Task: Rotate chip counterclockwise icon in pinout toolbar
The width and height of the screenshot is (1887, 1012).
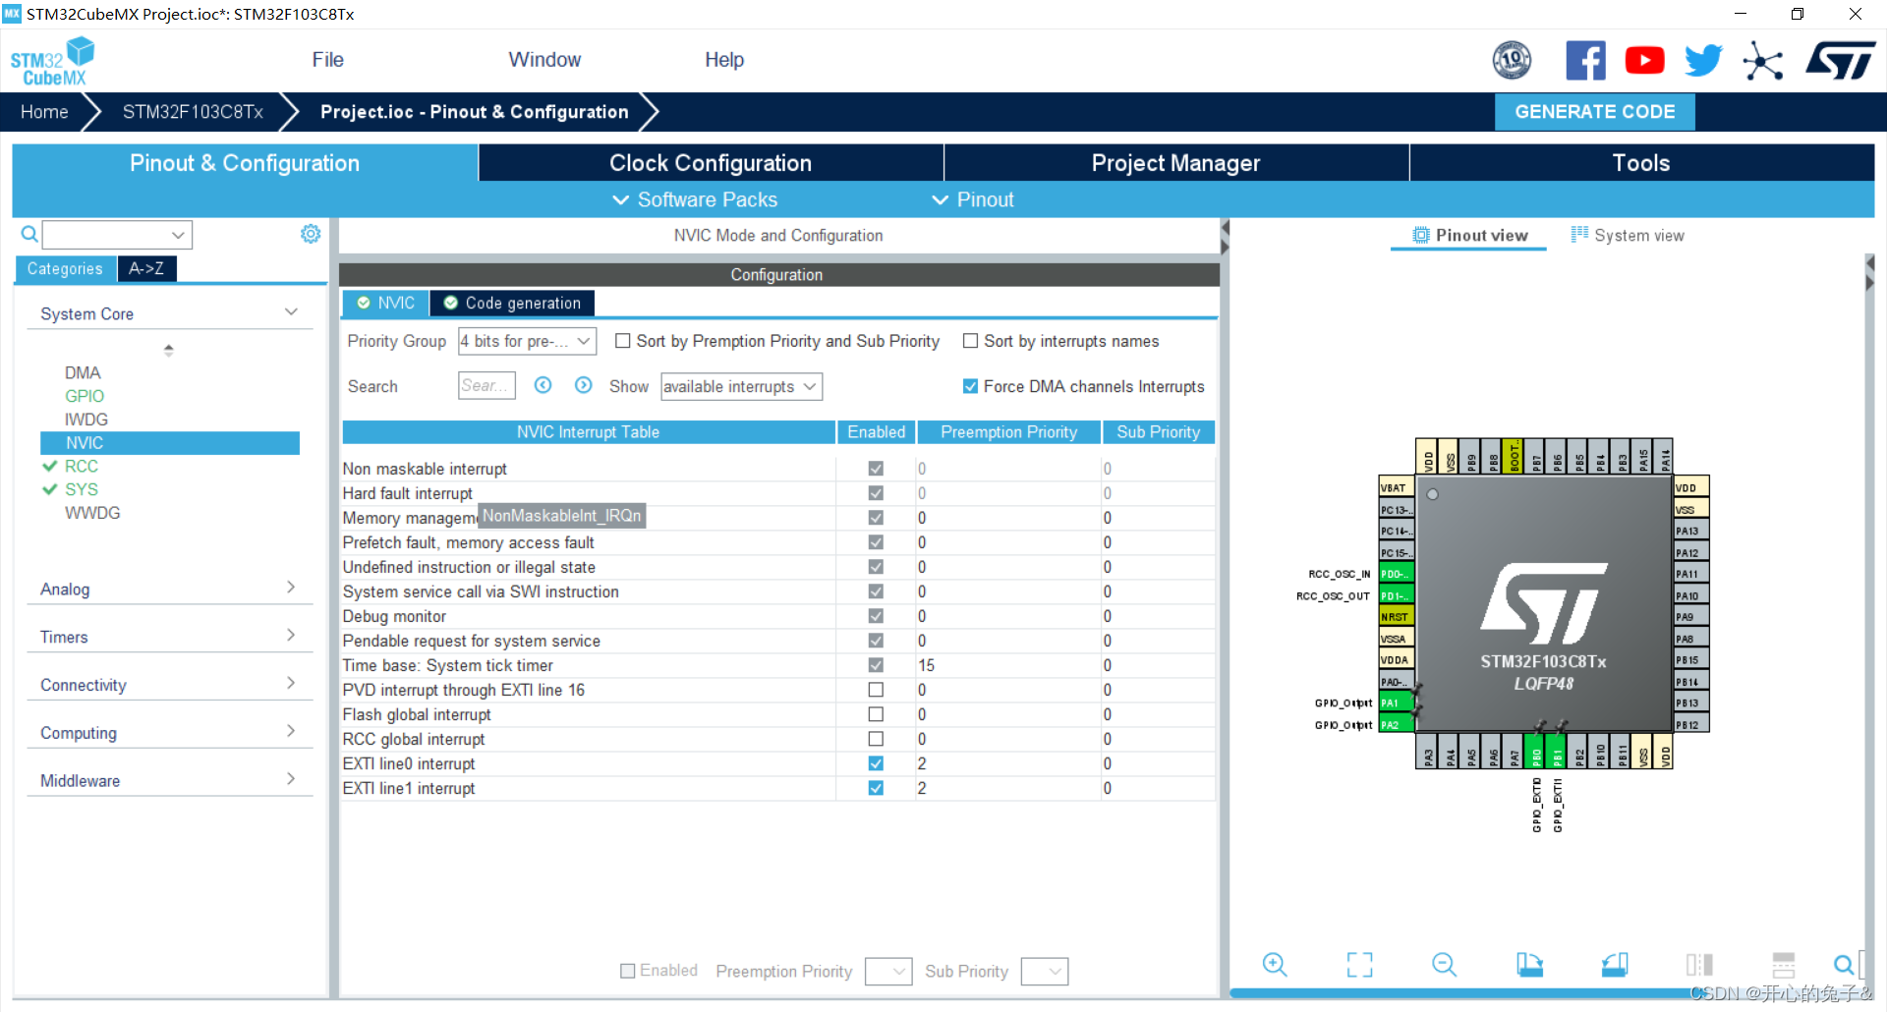Action: click(x=1615, y=965)
